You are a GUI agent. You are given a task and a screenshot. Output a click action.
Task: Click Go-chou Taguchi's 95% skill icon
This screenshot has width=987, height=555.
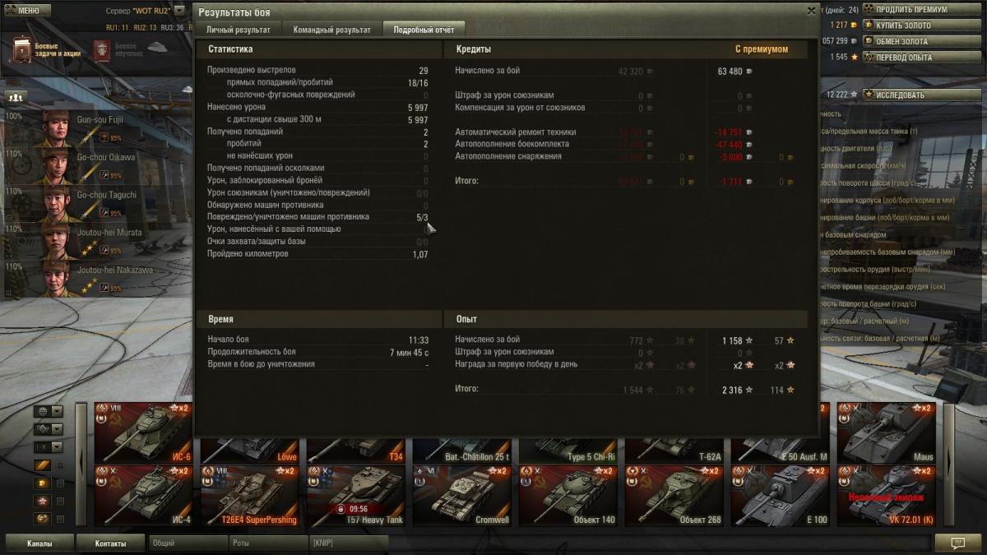pyautogui.click(x=104, y=214)
